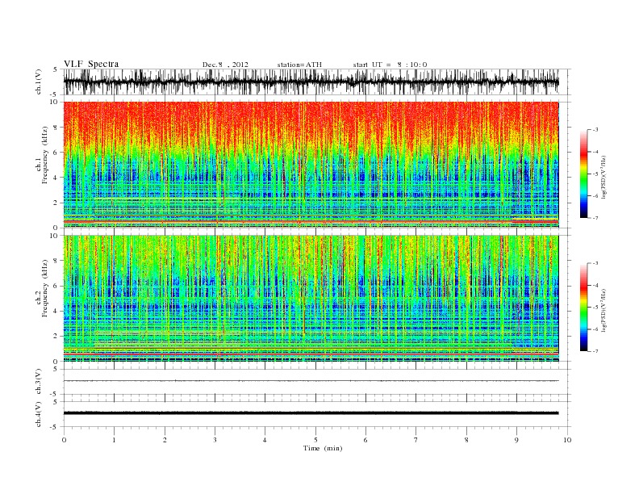Screen dimensions: 639x494
Task: Click time axis tick label "3"
Action: click(215, 440)
